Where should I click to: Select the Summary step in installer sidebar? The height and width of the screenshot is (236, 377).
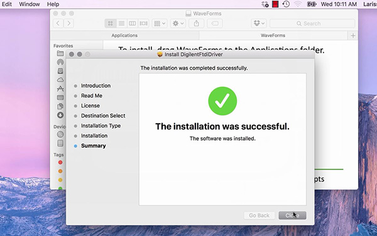coord(93,146)
